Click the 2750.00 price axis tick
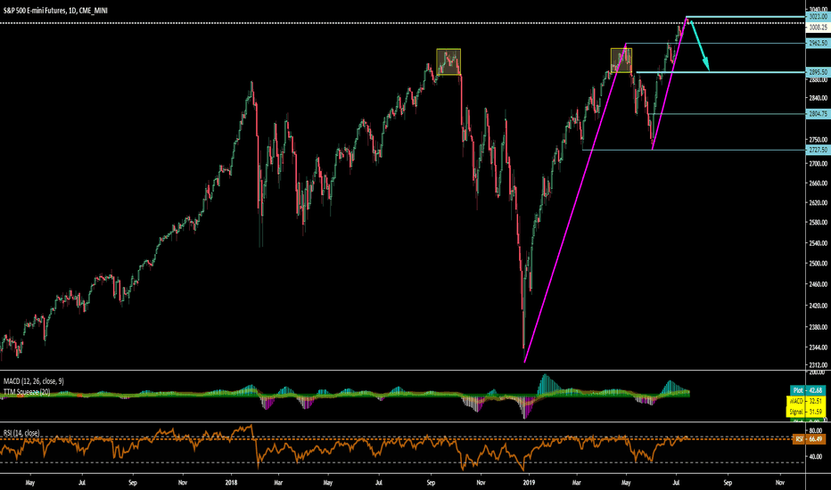Screen dimensions: 831x490 [819, 140]
